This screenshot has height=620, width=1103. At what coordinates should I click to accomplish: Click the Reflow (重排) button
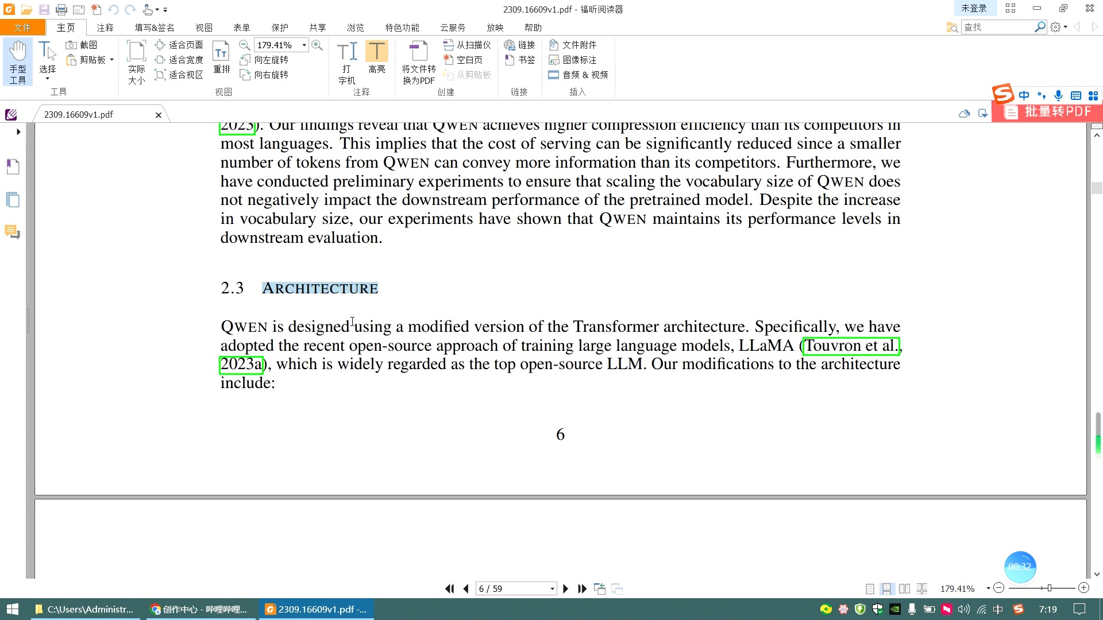[221, 57]
